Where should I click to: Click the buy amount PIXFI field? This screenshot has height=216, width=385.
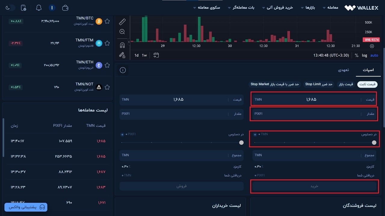coord(314,114)
